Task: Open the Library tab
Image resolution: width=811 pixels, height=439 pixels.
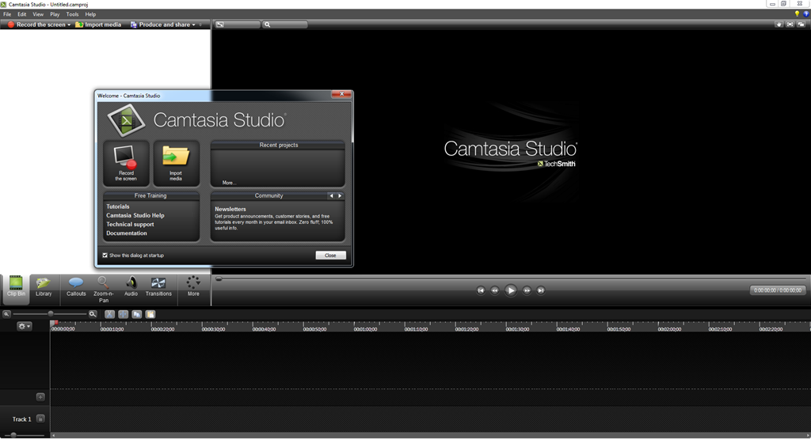Action: [x=44, y=287]
